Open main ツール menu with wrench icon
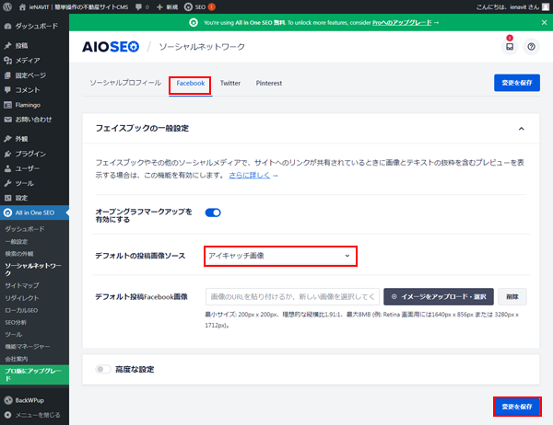 [35, 183]
